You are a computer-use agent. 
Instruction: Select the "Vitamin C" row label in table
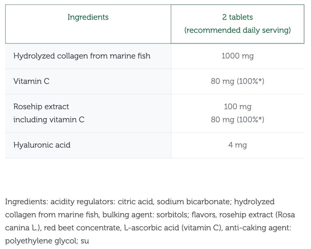click(x=31, y=82)
